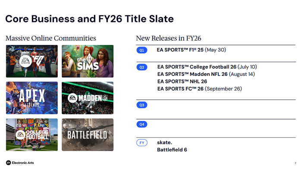Select EA SPORTS College Football 26 line

point(207,67)
